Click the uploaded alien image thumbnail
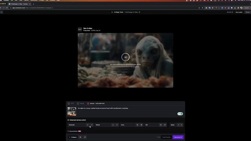 (x=72, y=111)
